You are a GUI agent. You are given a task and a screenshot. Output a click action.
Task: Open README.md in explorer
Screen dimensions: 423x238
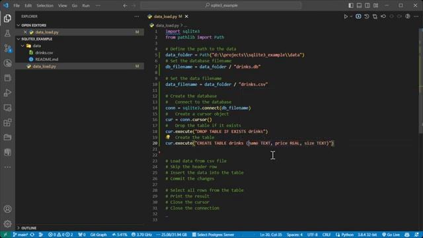pyautogui.click(x=47, y=59)
